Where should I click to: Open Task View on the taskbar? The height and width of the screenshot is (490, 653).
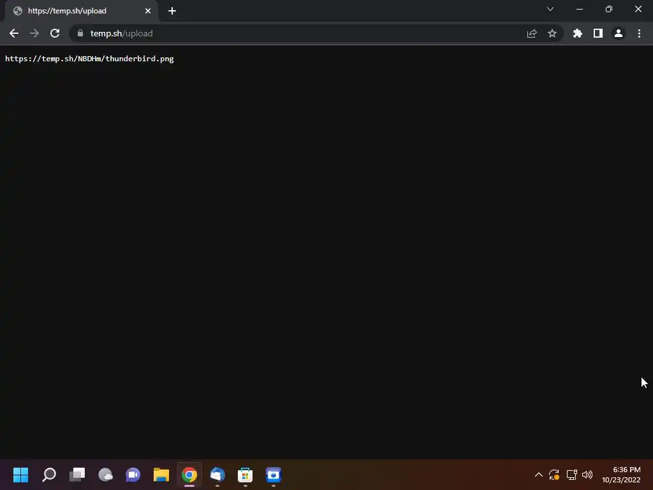(x=77, y=475)
